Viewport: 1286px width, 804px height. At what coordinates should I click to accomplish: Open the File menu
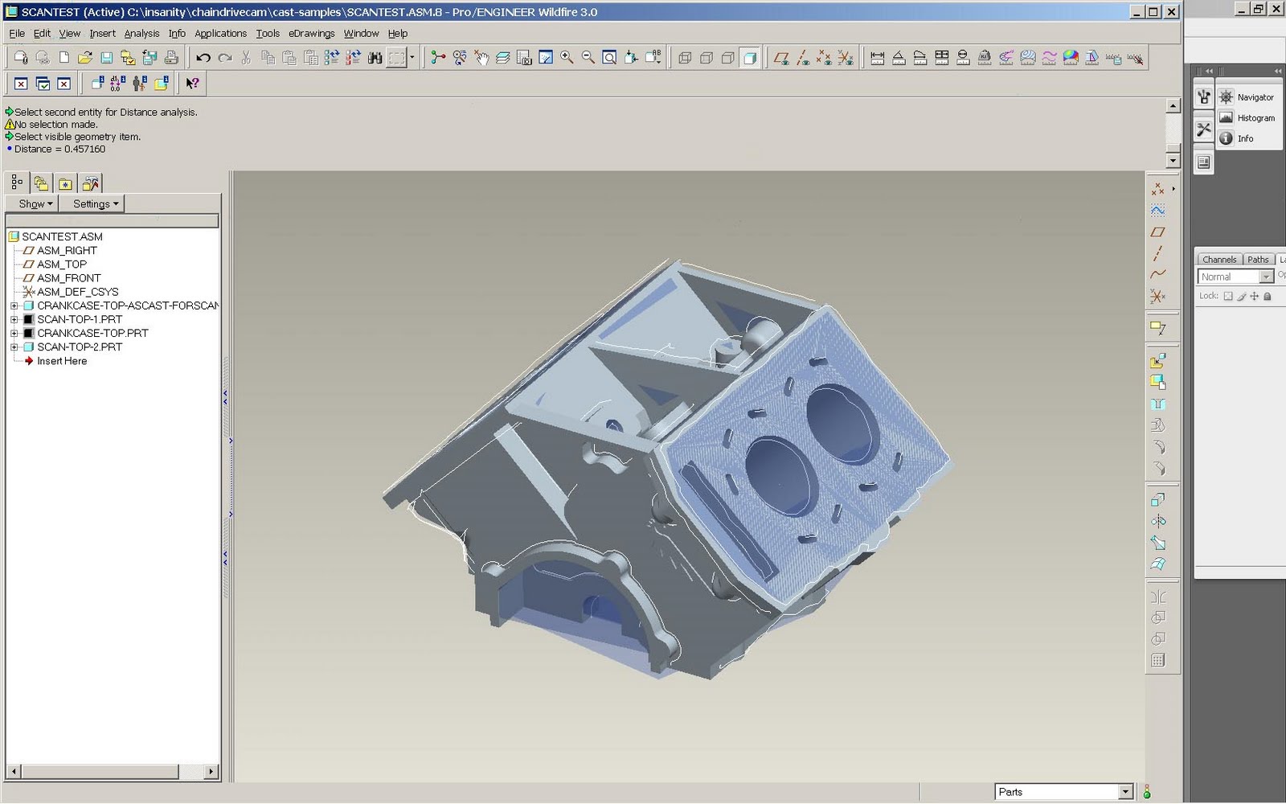(17, 34)
